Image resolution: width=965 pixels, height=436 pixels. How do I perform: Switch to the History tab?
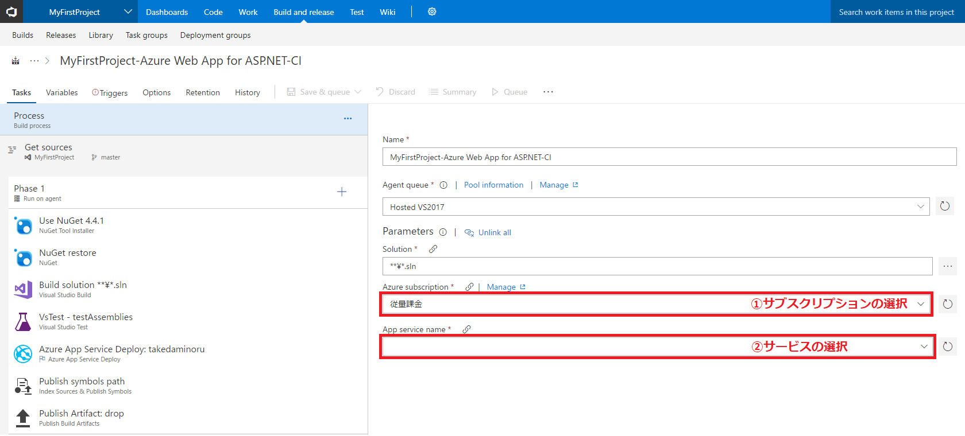tap(248, 92)
